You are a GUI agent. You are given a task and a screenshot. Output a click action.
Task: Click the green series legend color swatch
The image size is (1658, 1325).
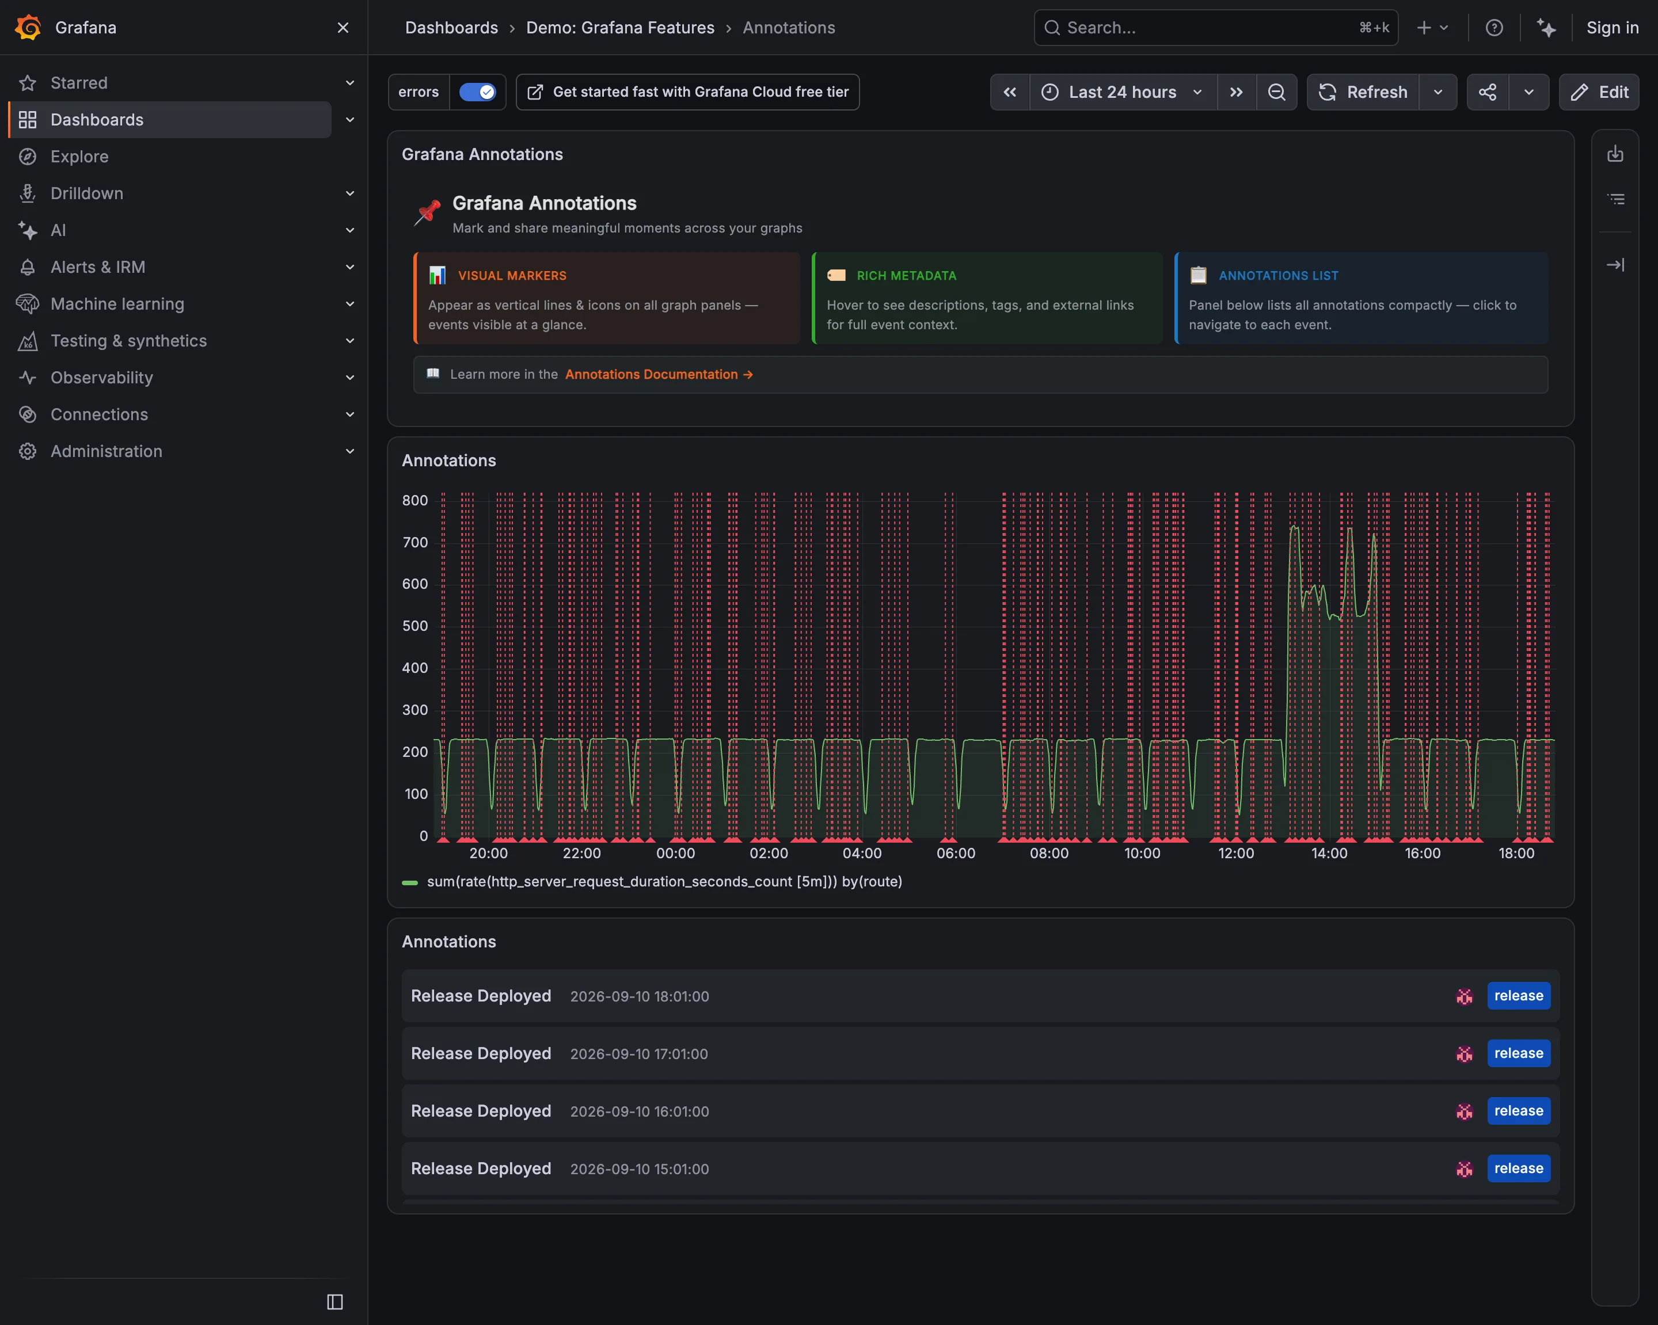(x=410, y=882)
